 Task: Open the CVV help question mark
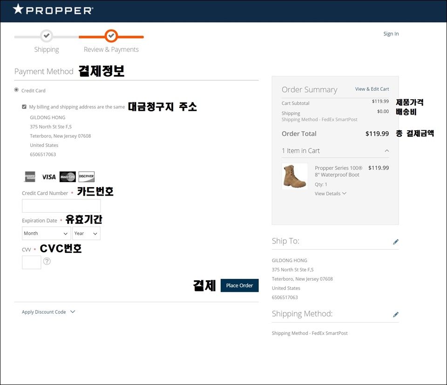click(47, 261)
